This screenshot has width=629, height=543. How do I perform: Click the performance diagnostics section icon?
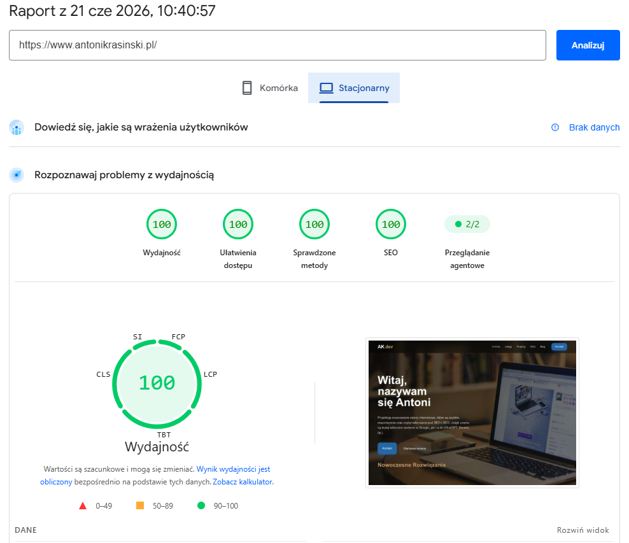click(17, 175)
